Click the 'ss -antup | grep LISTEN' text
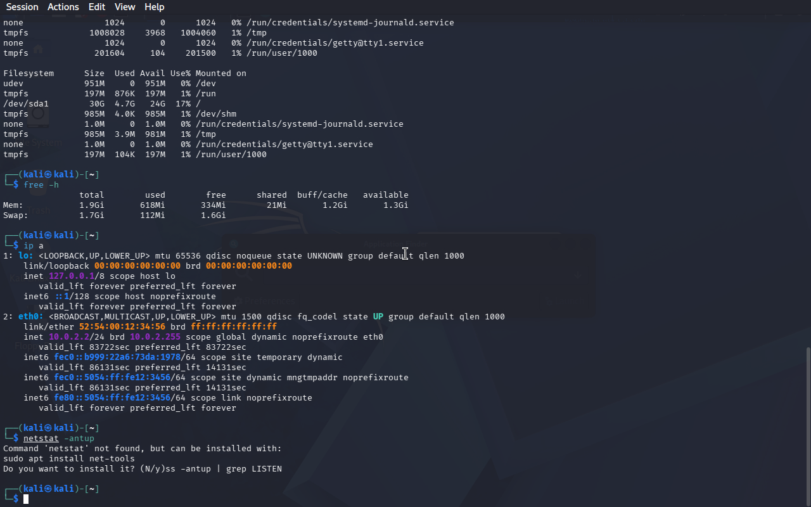 tap(224, 469)
